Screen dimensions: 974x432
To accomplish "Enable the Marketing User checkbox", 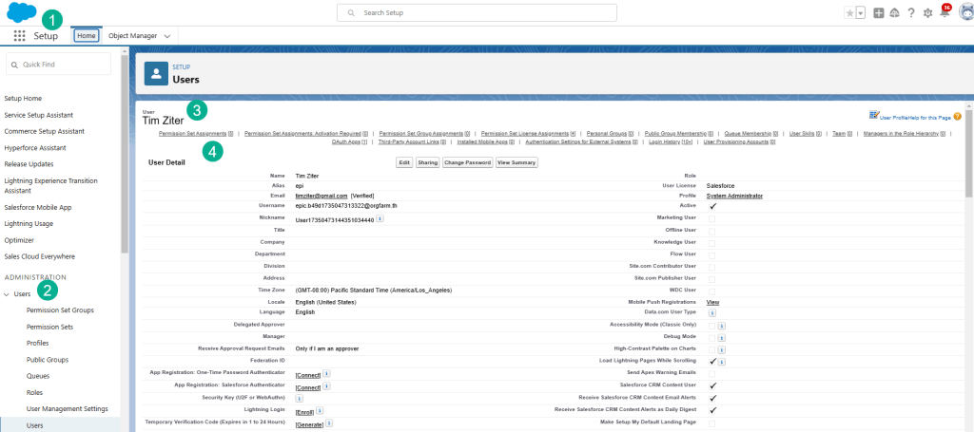I will (711, 217).
